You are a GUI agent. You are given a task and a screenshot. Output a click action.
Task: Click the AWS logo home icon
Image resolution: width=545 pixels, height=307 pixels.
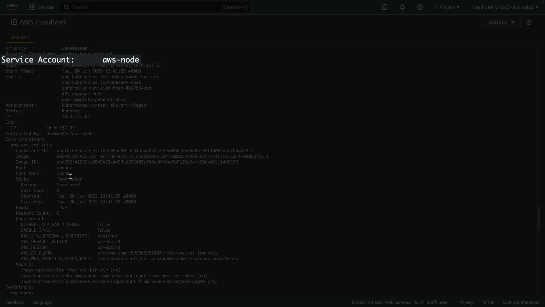(12, 7)
